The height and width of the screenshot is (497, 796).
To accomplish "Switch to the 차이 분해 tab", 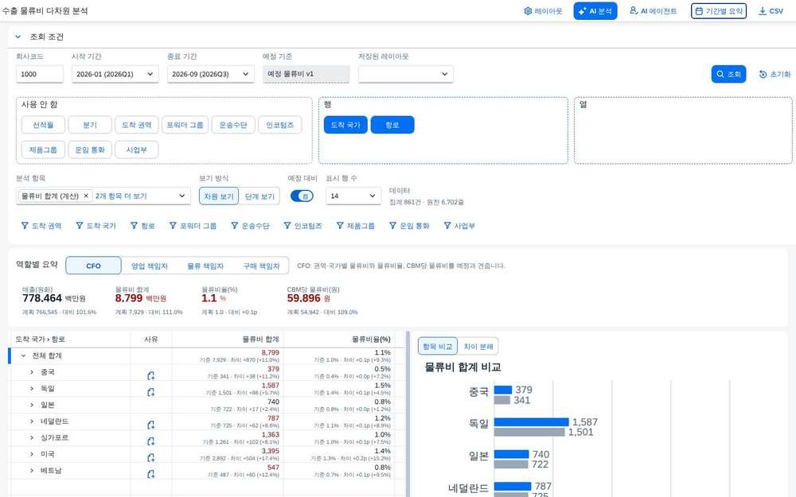I will point(478,347).
